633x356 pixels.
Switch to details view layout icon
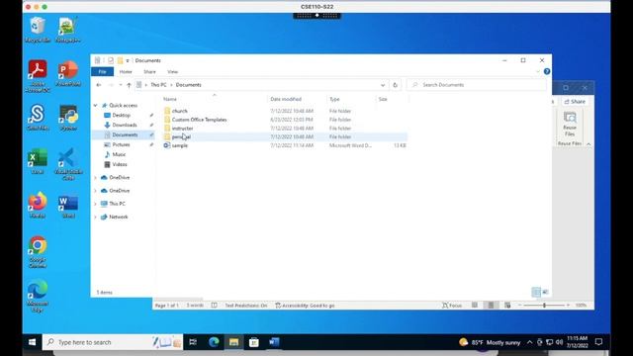tap(536, 292)
